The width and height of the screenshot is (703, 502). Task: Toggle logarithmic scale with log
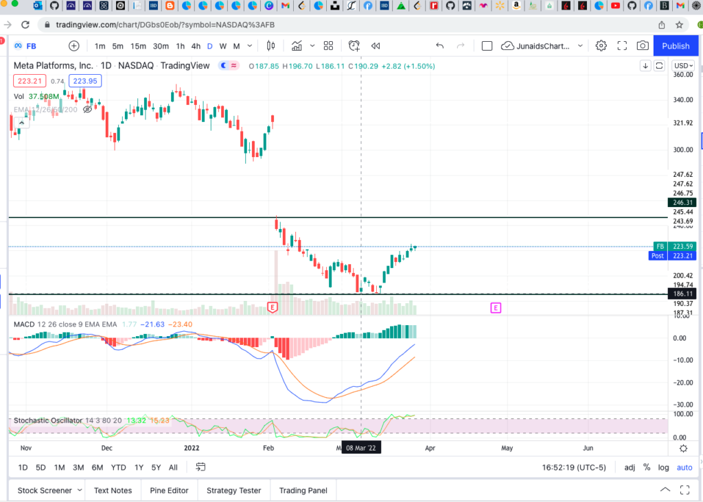click(x=663, y=467)
